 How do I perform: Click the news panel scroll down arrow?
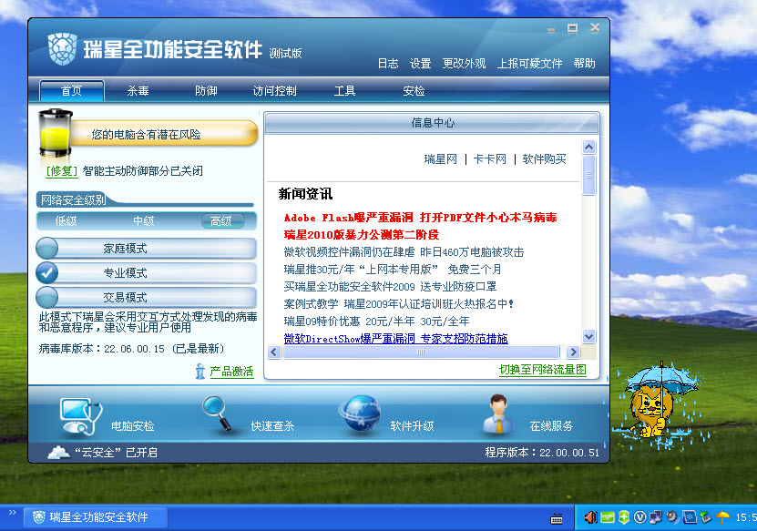[589, 336]
